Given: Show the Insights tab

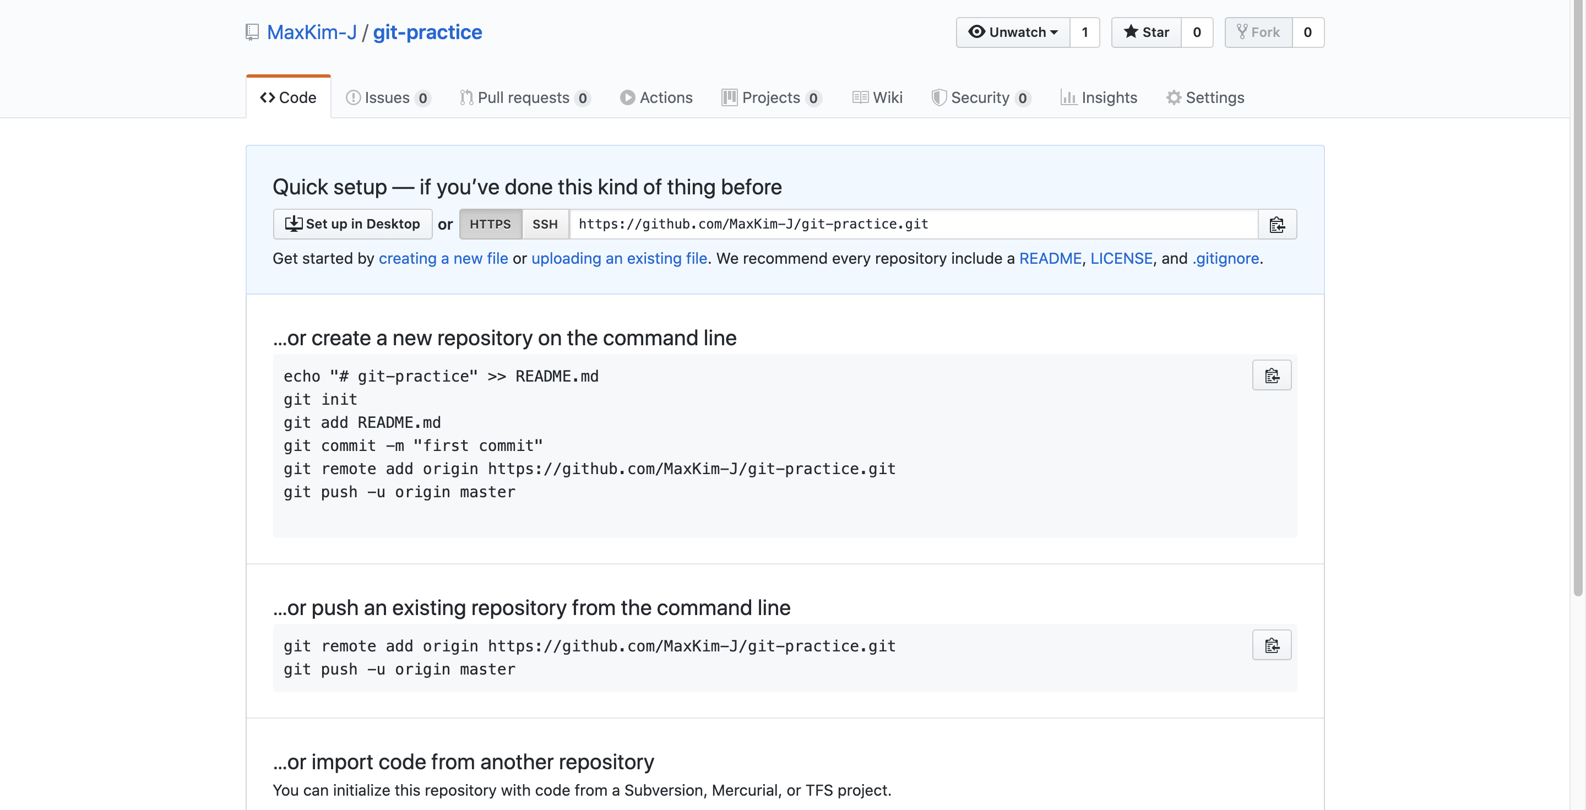Looking at the screenshot, I should (x=1099, y=97).
